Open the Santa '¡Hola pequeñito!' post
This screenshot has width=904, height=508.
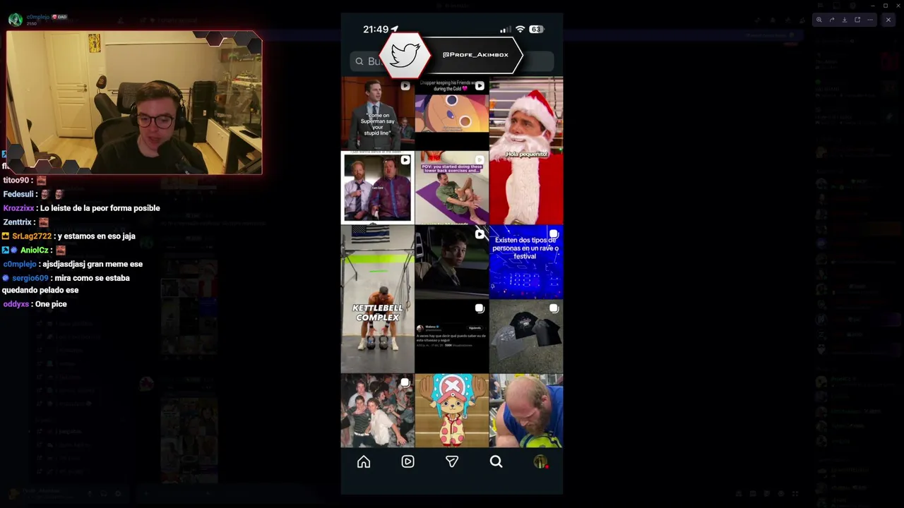coord(526,150)
